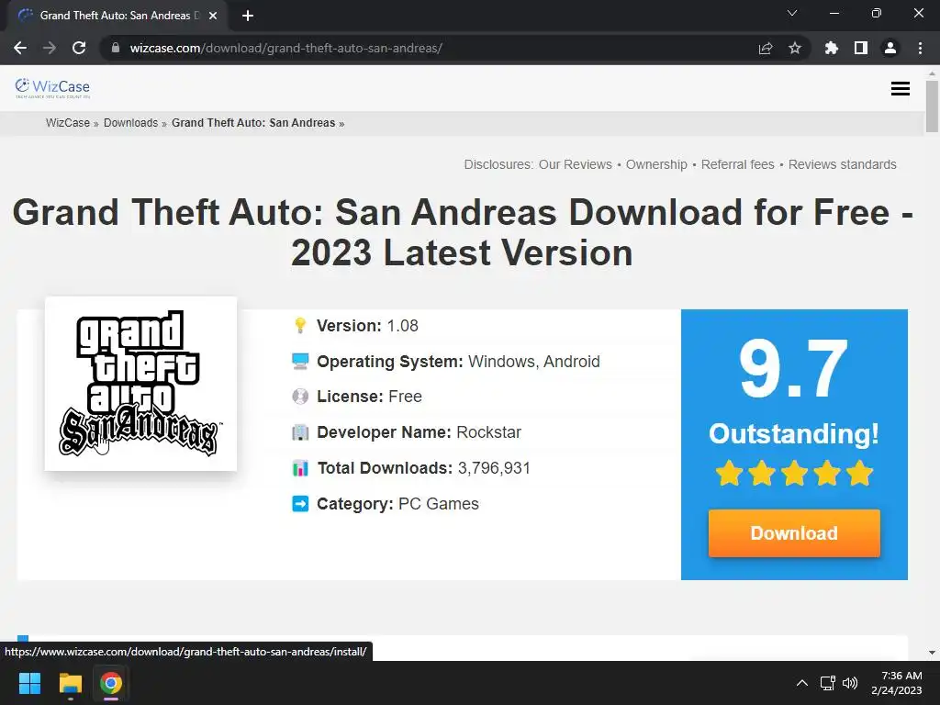Click the 9.7 rating score
The image size is (940, 705).
(x=794, y=368)
